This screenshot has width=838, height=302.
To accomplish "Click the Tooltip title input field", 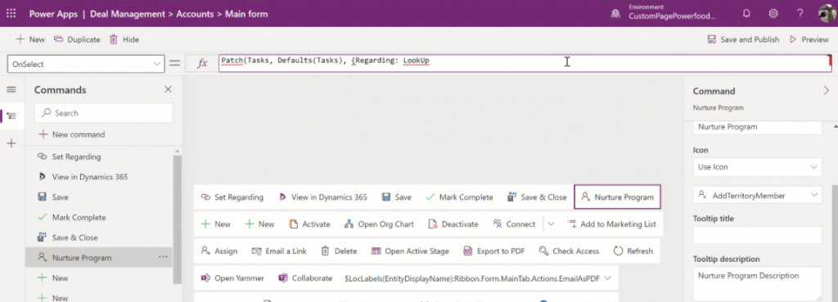I will point(757,235).
